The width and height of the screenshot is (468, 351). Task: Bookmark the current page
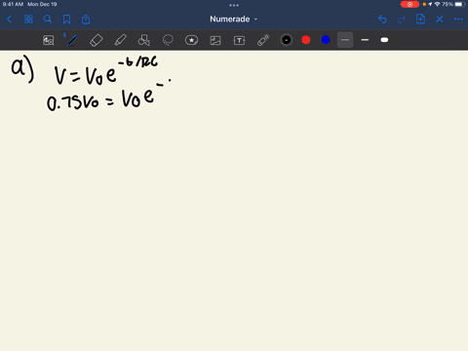pos(66,19)
